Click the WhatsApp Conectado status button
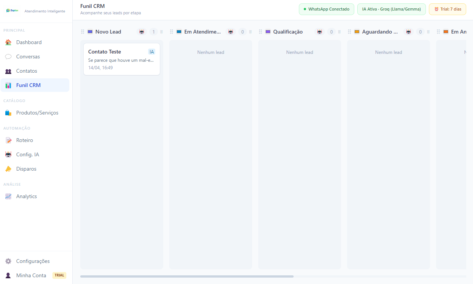 pos(326,9)
